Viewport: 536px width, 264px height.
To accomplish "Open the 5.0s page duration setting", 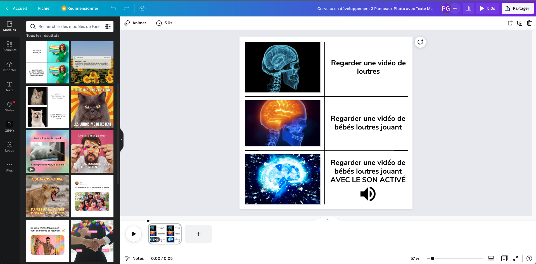I will [x=164, y=23].
